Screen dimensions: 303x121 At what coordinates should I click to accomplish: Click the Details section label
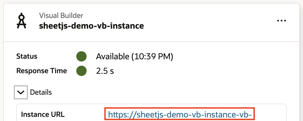pyautogui.click(x=41, y=92)
